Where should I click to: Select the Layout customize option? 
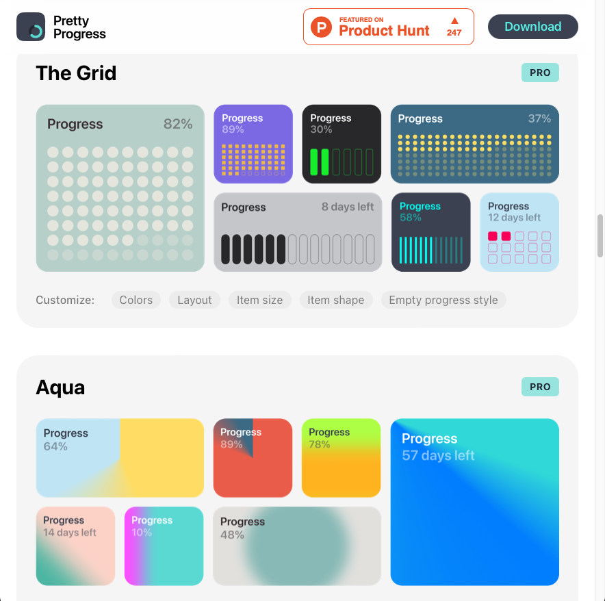[194, 300]
